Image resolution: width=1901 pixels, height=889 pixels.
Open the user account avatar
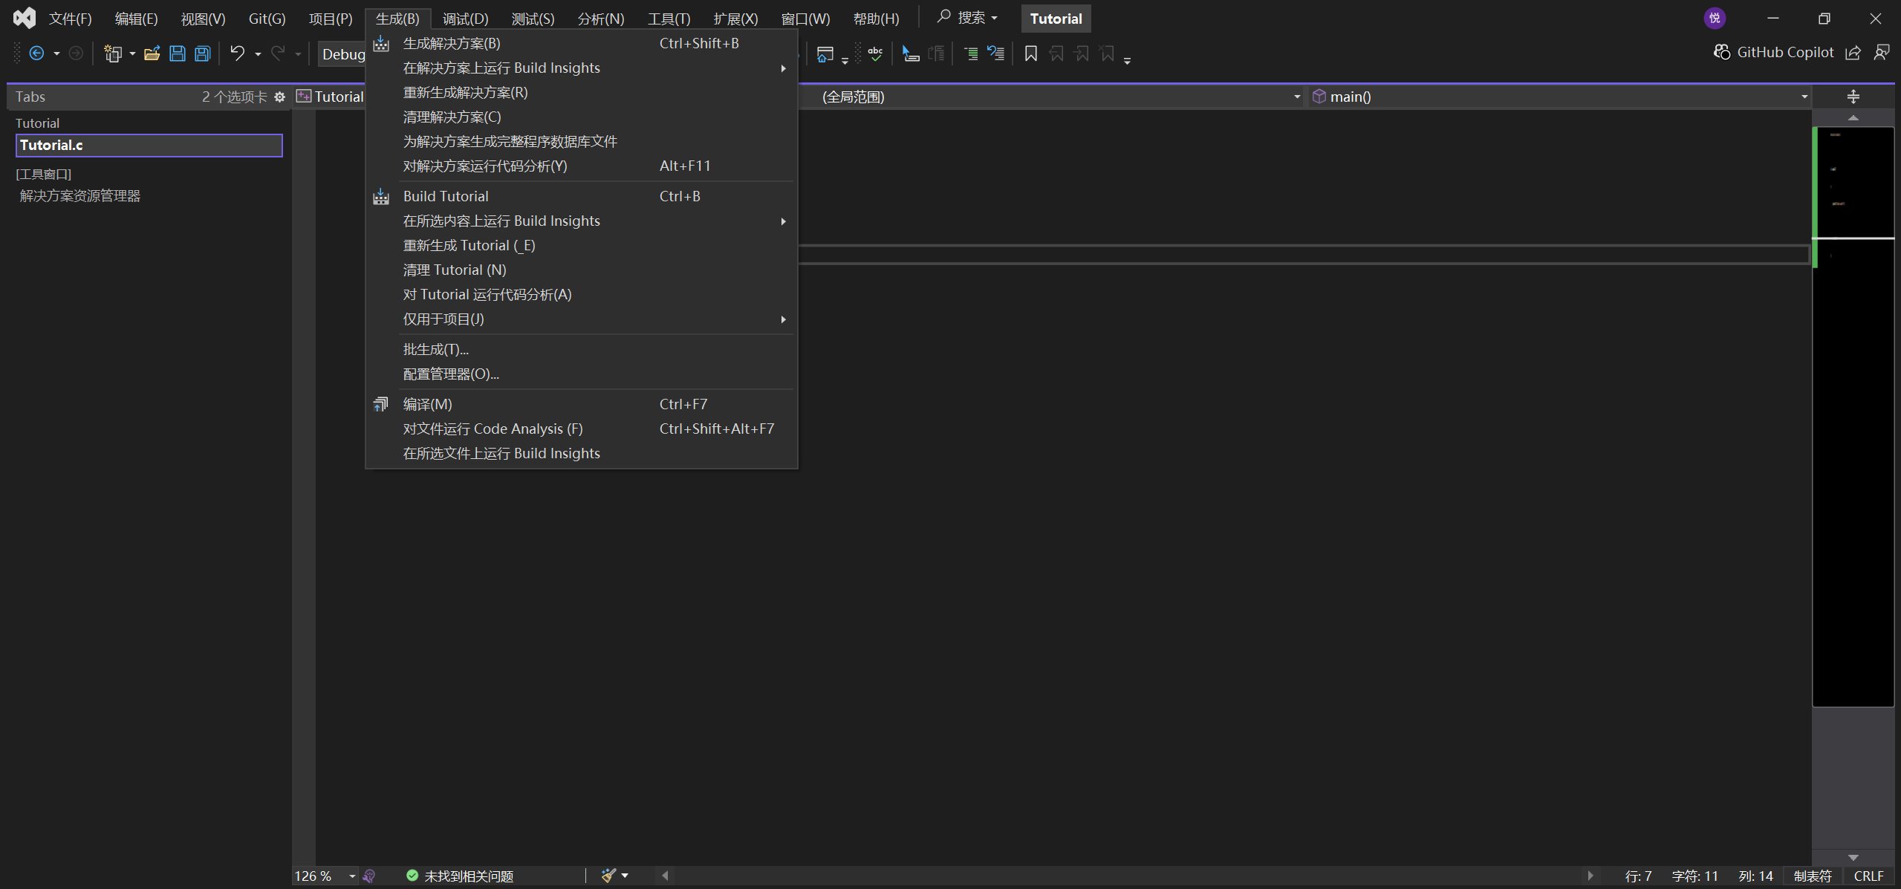(1715, 19)
